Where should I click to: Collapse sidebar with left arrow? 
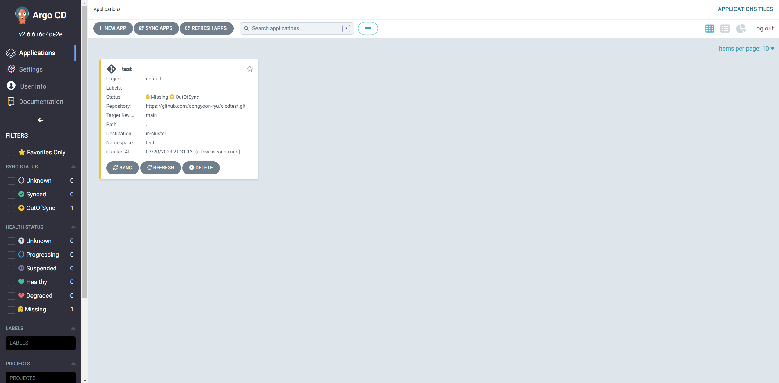pos(41,120)
